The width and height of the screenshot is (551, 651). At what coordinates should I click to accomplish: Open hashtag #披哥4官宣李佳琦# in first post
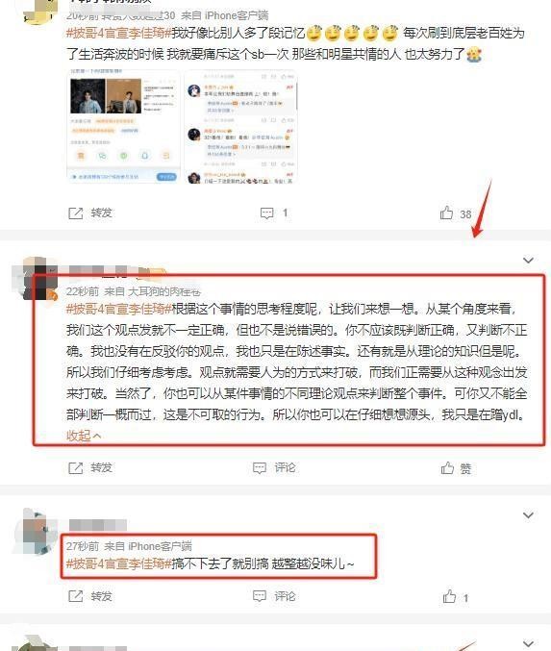tap(118, 33)
